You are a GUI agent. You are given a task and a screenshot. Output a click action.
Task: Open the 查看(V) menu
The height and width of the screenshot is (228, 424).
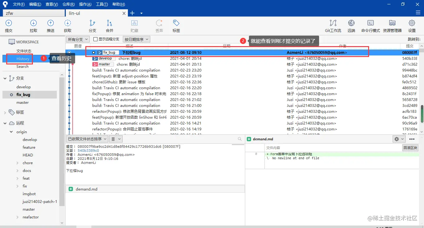(52, 4)
